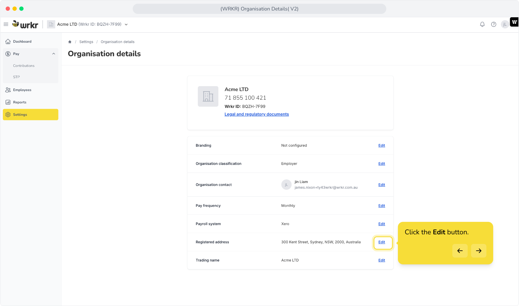Click the Organisation details breadcrumb text
The image size is (519, 306).
(x=118, y=42)
